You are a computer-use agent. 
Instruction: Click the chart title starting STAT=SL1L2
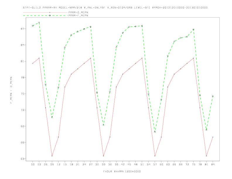[115, 8]
